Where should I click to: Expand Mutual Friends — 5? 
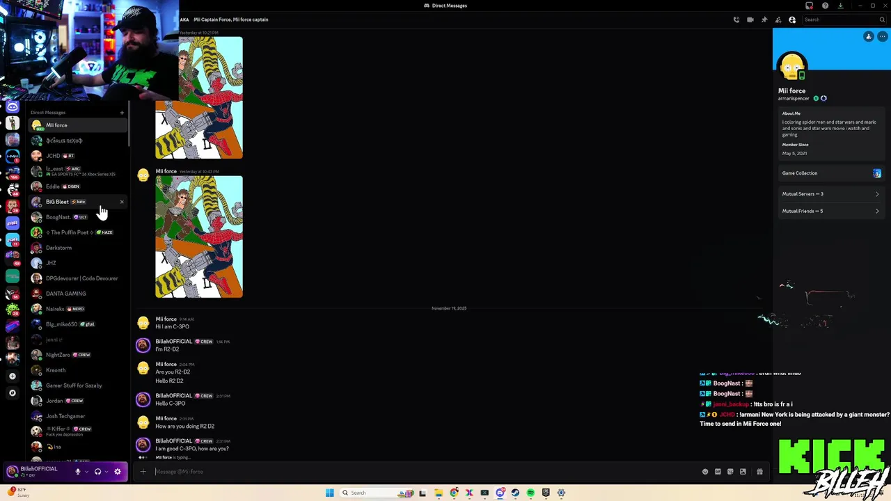pos(831,211)
